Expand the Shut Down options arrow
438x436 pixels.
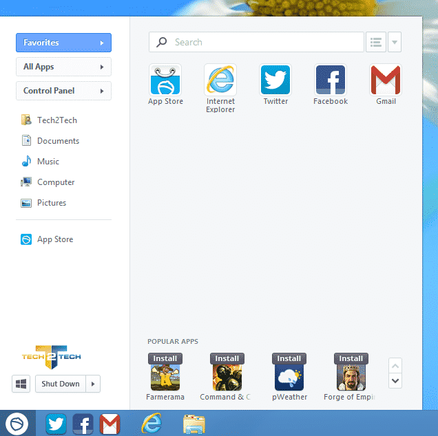tap(94, 384)
